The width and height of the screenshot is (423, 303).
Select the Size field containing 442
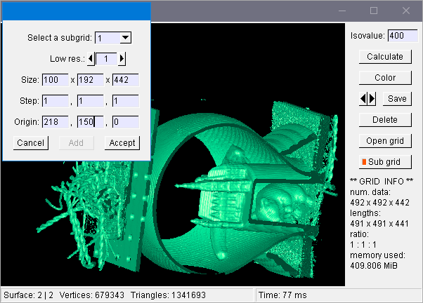125,80
